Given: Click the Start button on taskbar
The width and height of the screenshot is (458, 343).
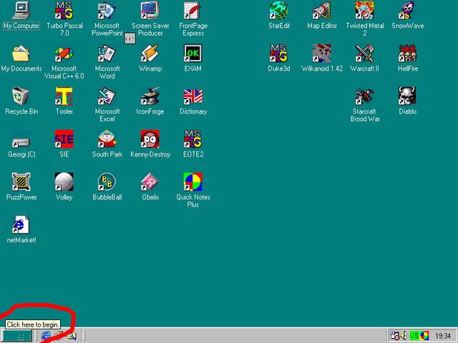Looking at the screenshot, I should 16,336.
